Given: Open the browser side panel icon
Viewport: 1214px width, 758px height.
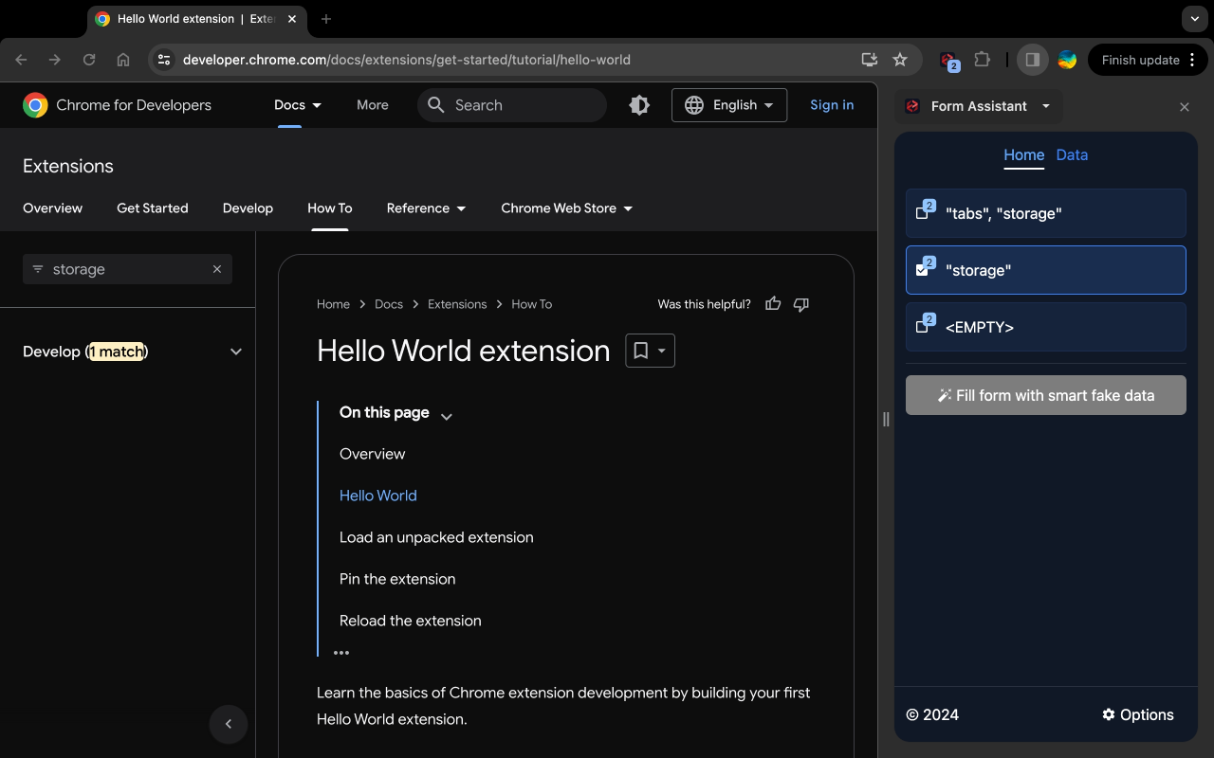Looking at the screenshot, I should coord(1032,59).
